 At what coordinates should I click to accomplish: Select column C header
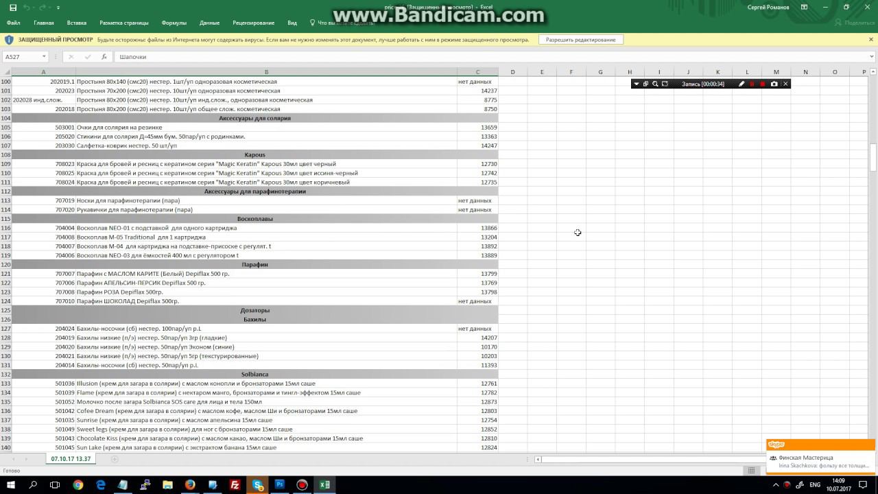[x=477, y=72]
